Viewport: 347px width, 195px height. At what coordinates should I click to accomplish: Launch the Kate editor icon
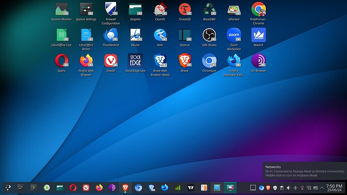(160, 35)
